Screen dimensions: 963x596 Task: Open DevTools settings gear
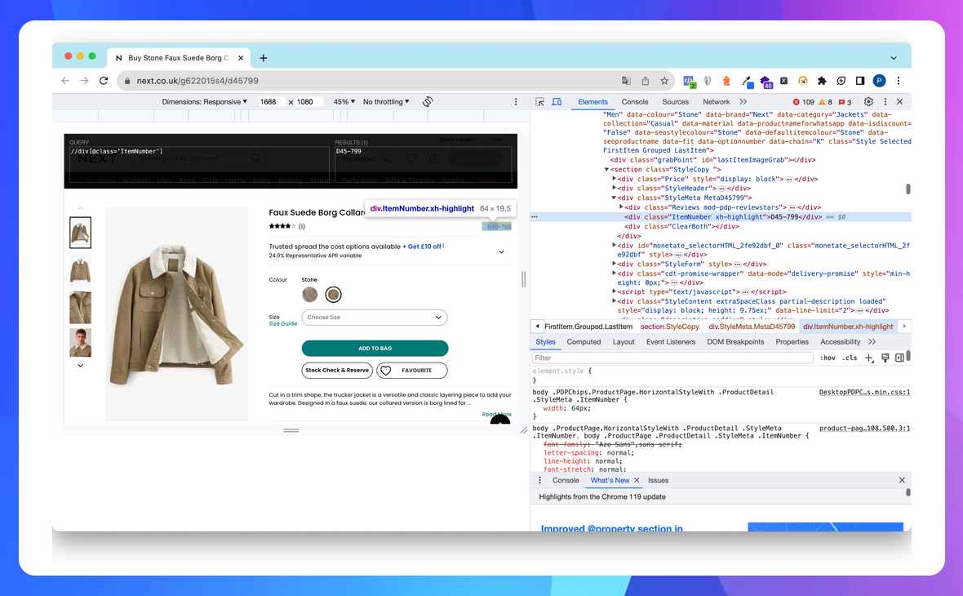pos(868,102)
